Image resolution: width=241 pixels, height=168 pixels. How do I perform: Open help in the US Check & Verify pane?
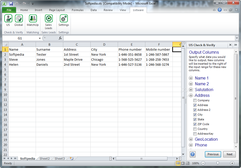(x=193, y=154)
